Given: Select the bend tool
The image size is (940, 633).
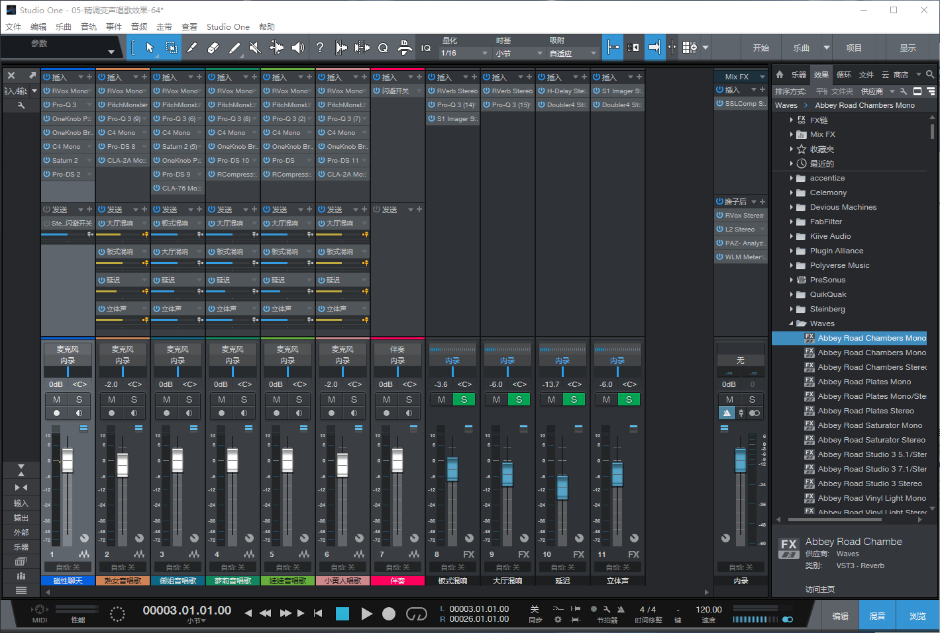Looking at the screenshot, I should [x=277, y=48].
